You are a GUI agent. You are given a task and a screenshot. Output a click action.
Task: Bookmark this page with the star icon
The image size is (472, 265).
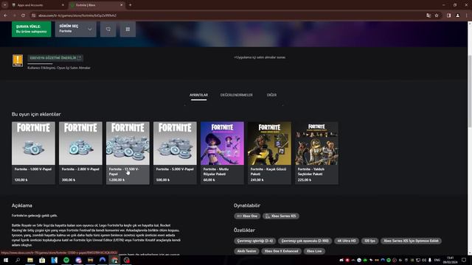437,15
